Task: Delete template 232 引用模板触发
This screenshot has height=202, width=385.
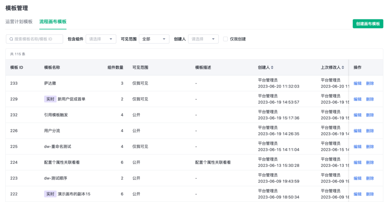Action: point(370,115)
